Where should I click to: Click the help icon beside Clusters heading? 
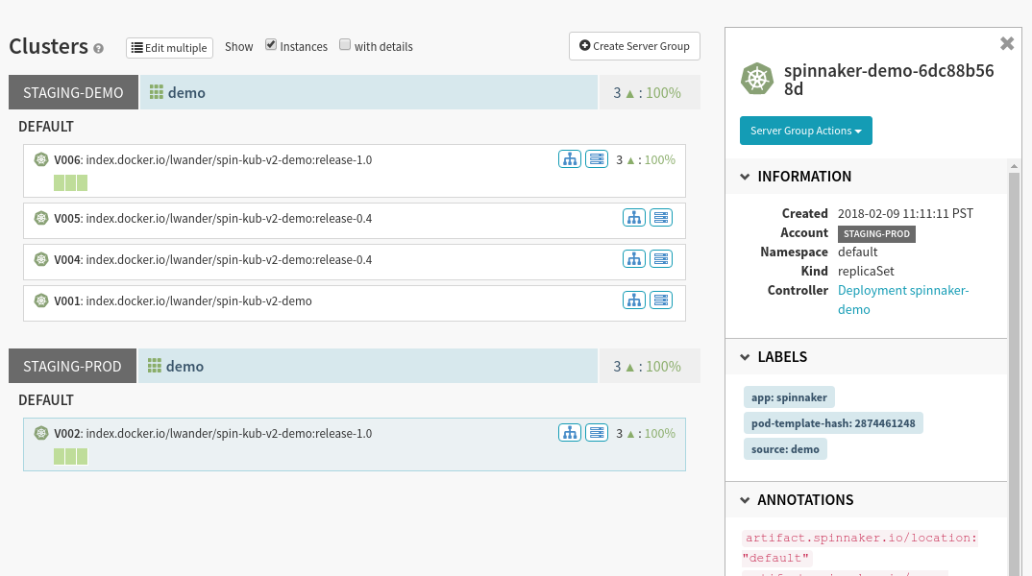tap(98, 48)
